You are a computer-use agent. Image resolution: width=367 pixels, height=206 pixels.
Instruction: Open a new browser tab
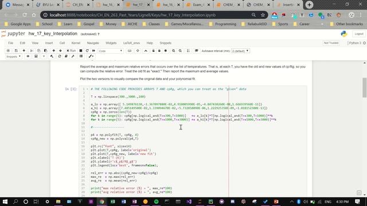pos(309,5)
